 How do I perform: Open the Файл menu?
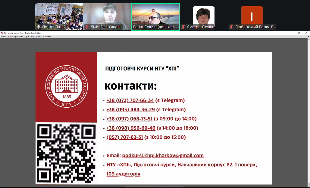(4, 36)
